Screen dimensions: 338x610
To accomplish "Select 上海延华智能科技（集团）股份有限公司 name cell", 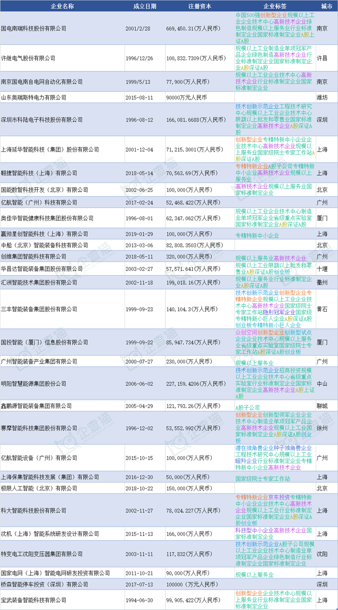I will click(x=50, y=150).
